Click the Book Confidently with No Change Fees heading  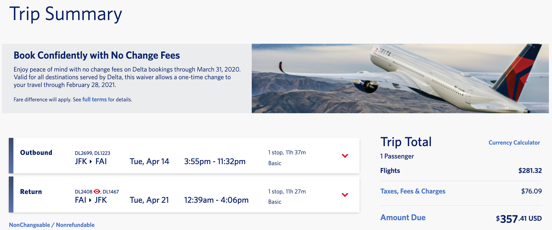[97, 55]
